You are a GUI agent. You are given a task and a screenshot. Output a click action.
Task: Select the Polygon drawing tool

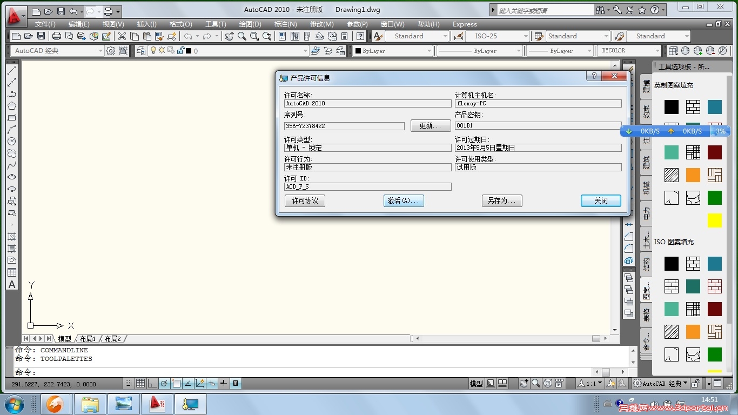(12, 106)
